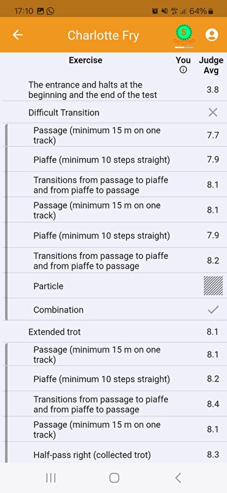Tap the checkmark on Combination row
The width and height of the screenshot is (227, 493).
pos(213,310)
